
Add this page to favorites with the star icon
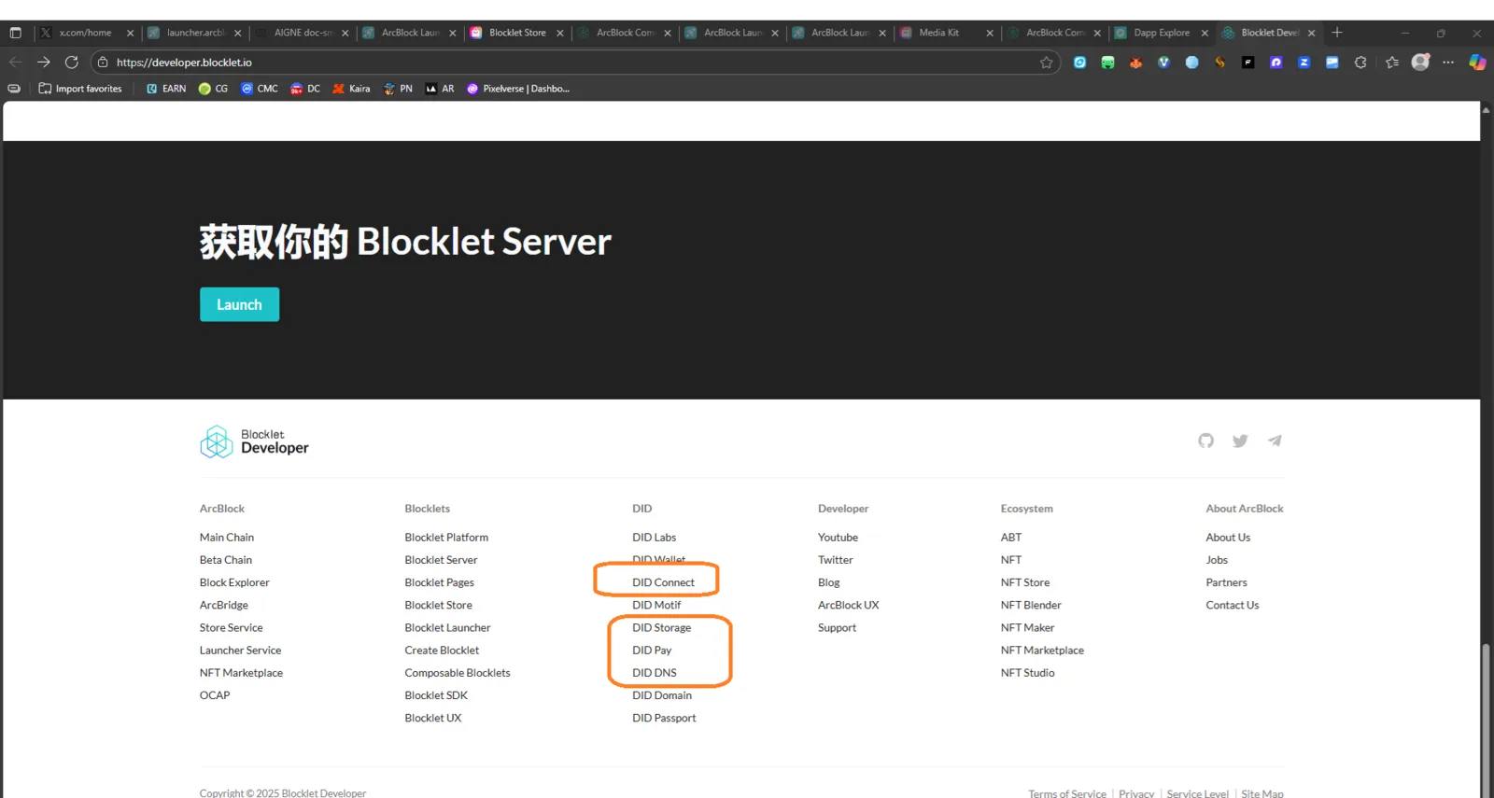pos(1047,63)
